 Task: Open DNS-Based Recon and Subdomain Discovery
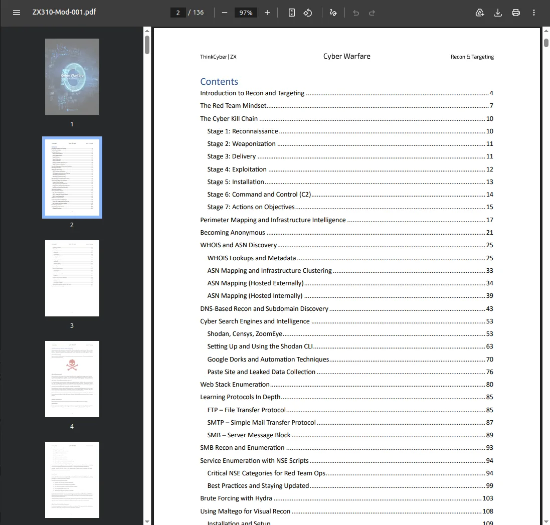(346, 308)
